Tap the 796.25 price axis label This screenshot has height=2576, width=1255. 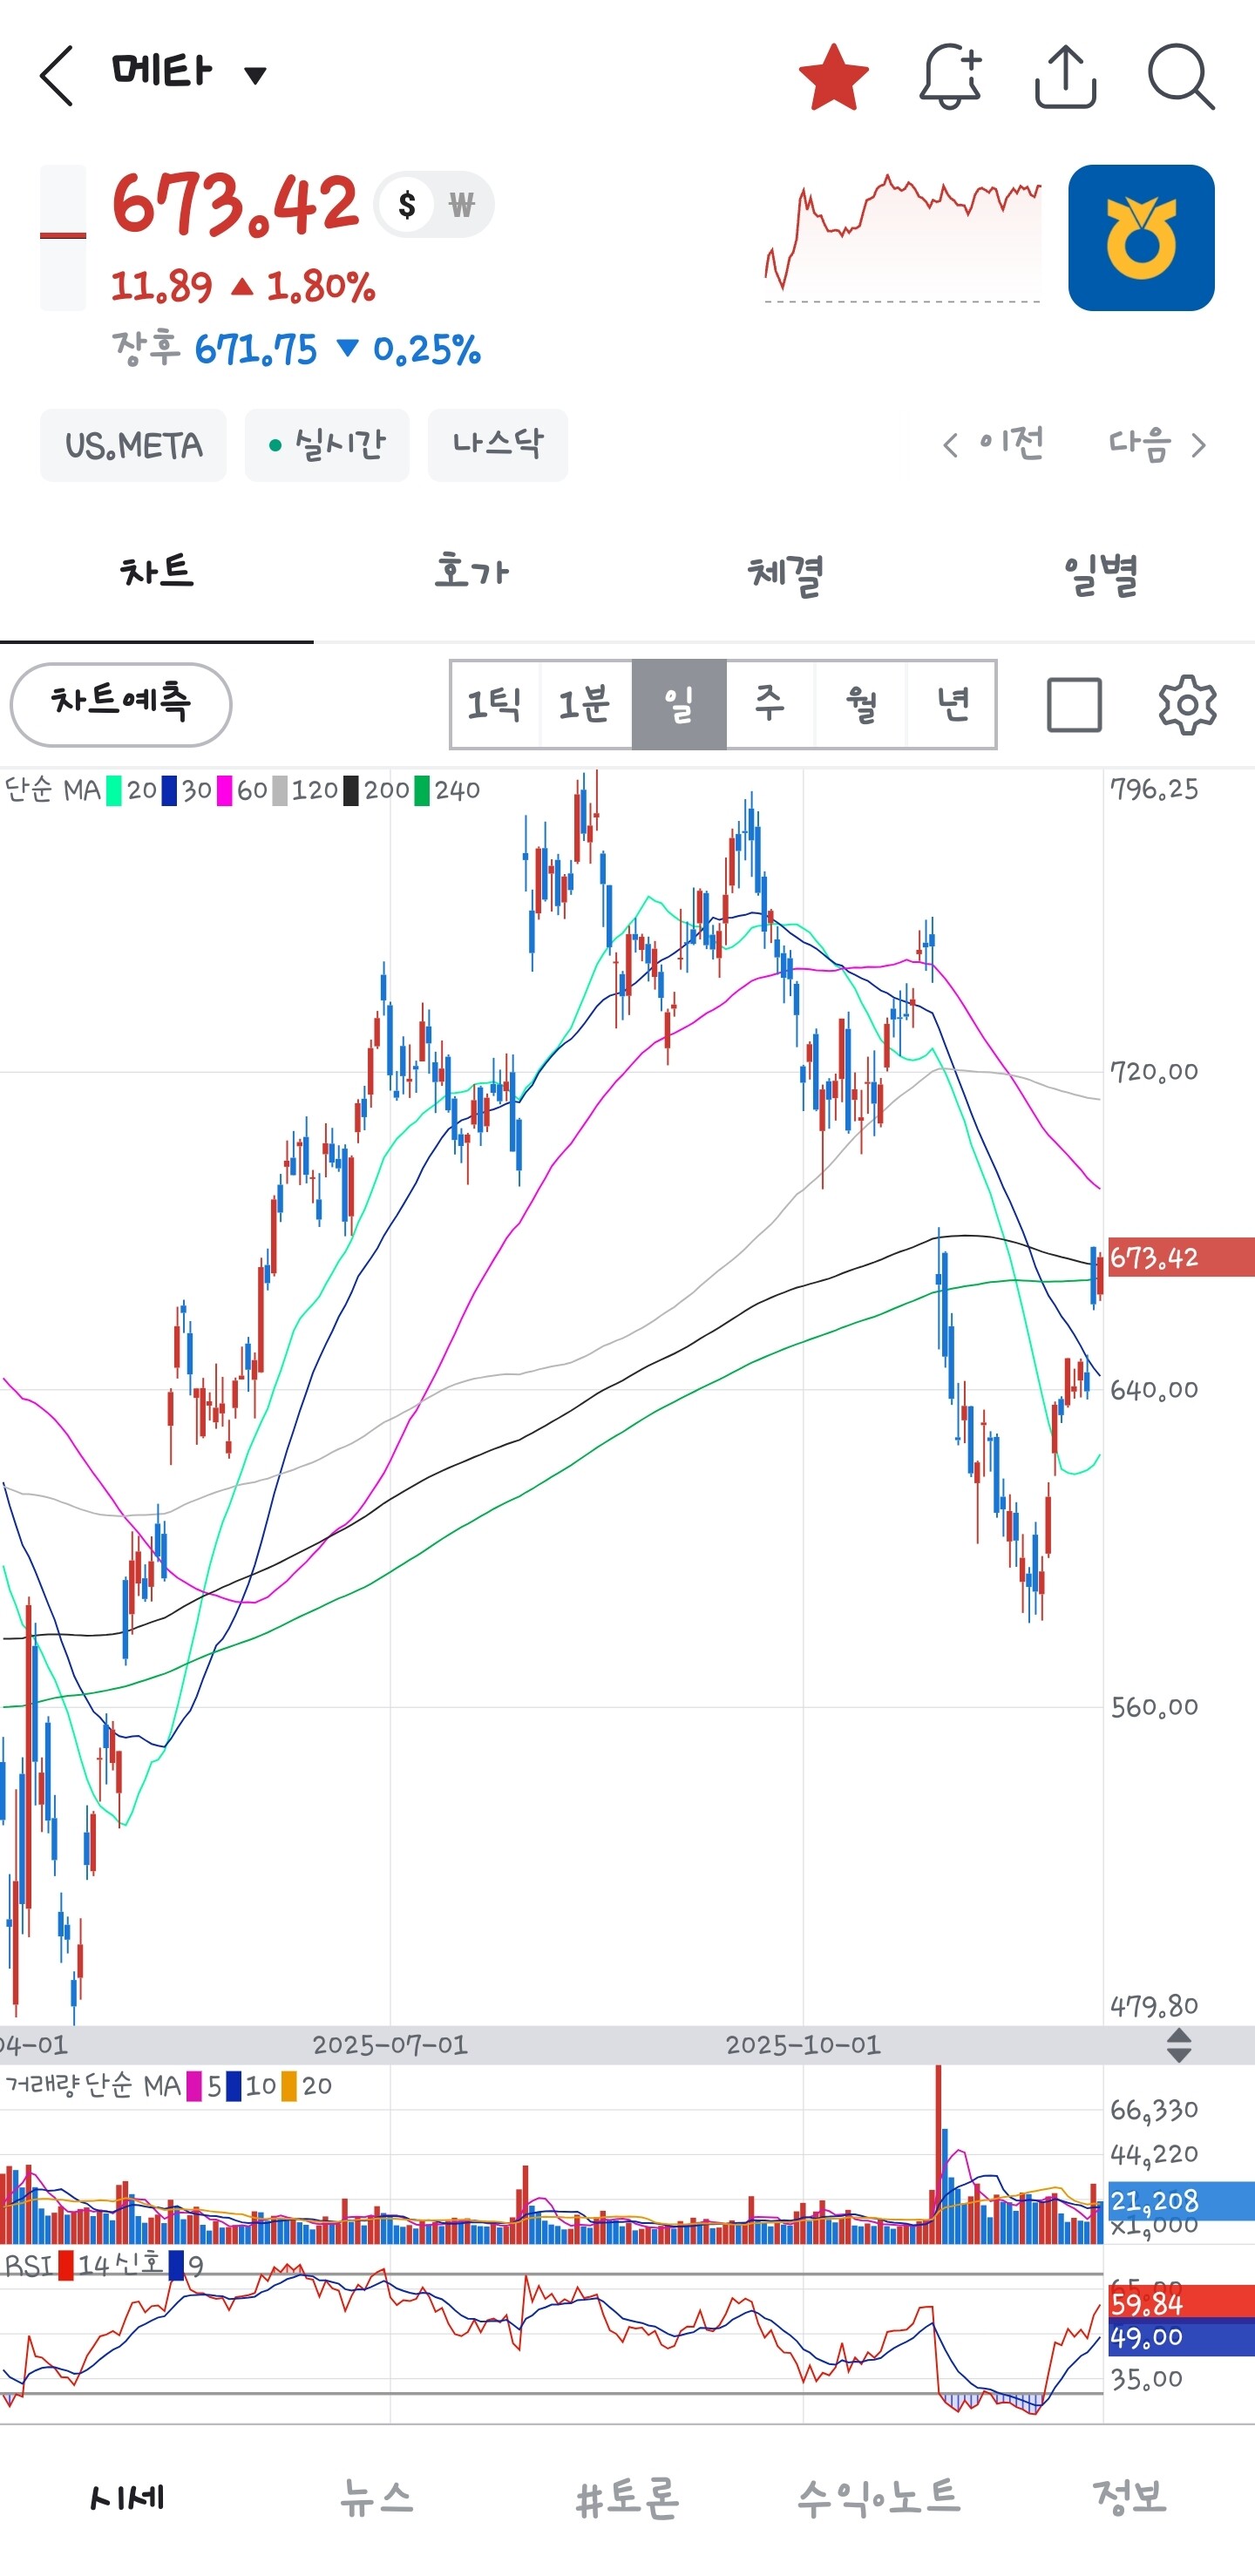pos(1154,789)
